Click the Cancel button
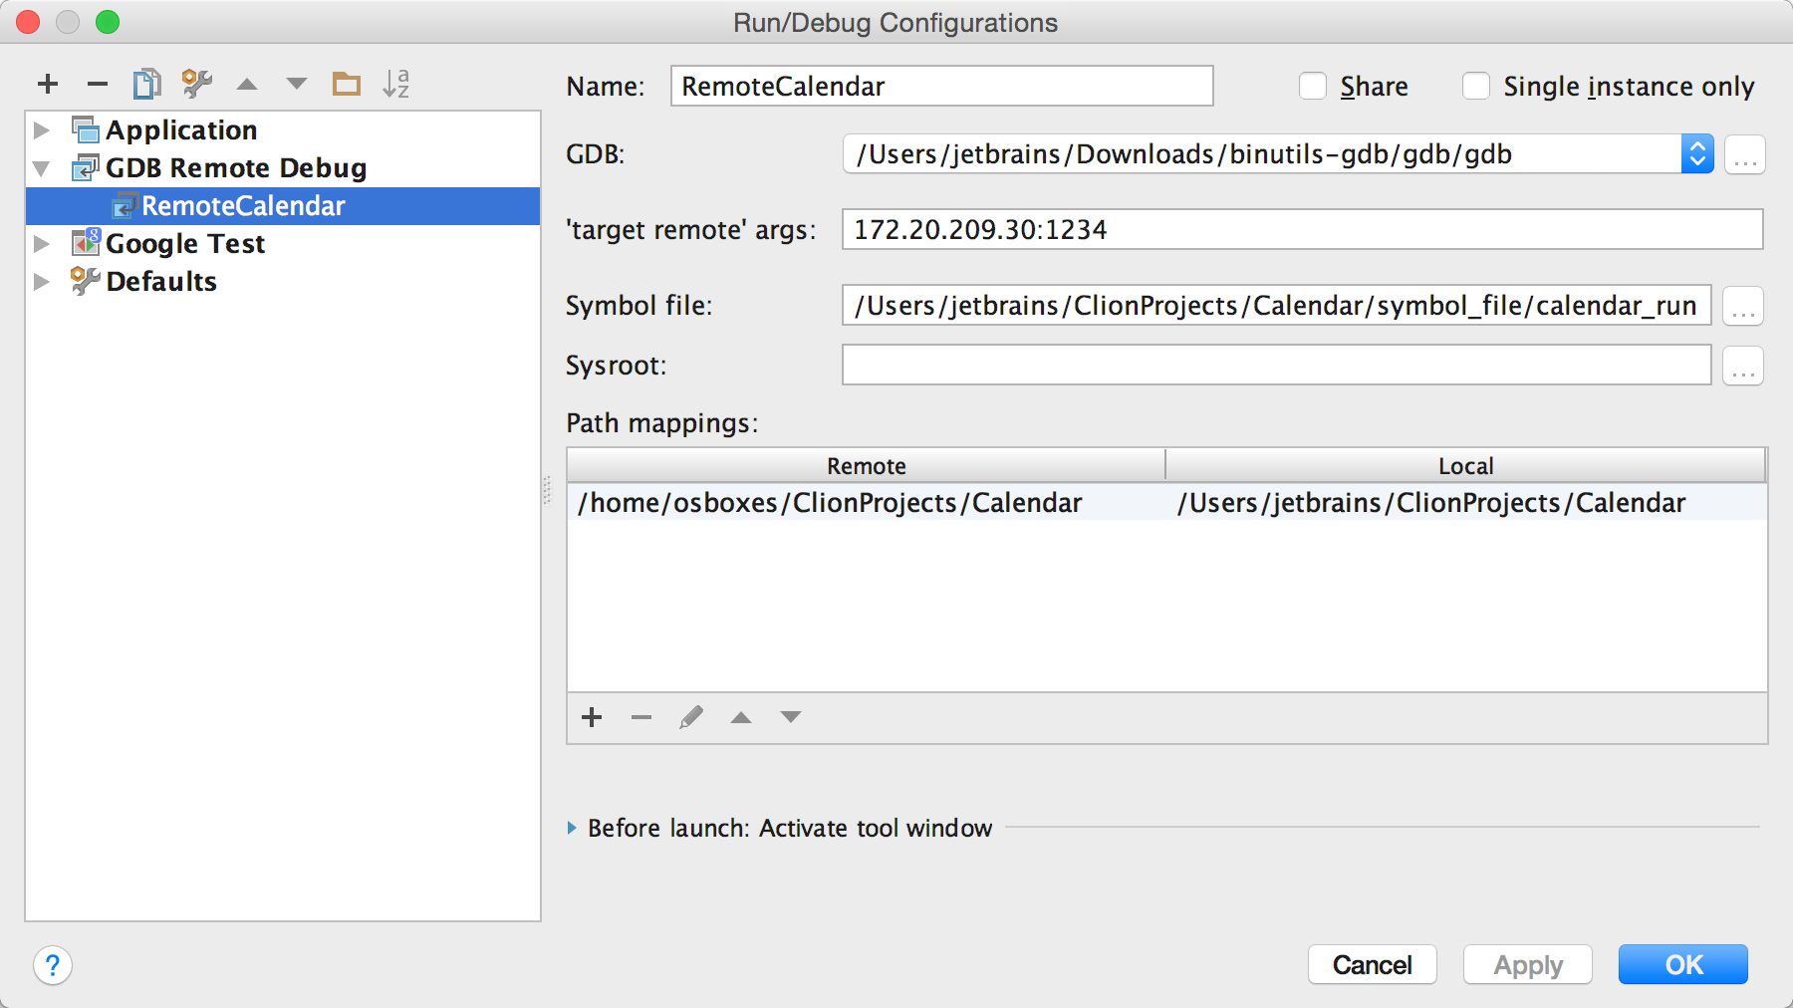The height and width of the screenshot is (1008, 1793). pyautogui.click(x=1372, y=964)
